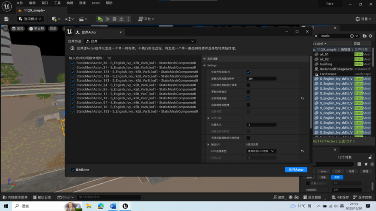
Task: Open the 派生数据 derived data menu
Action: pyautogui.click(x=312, y=197)
